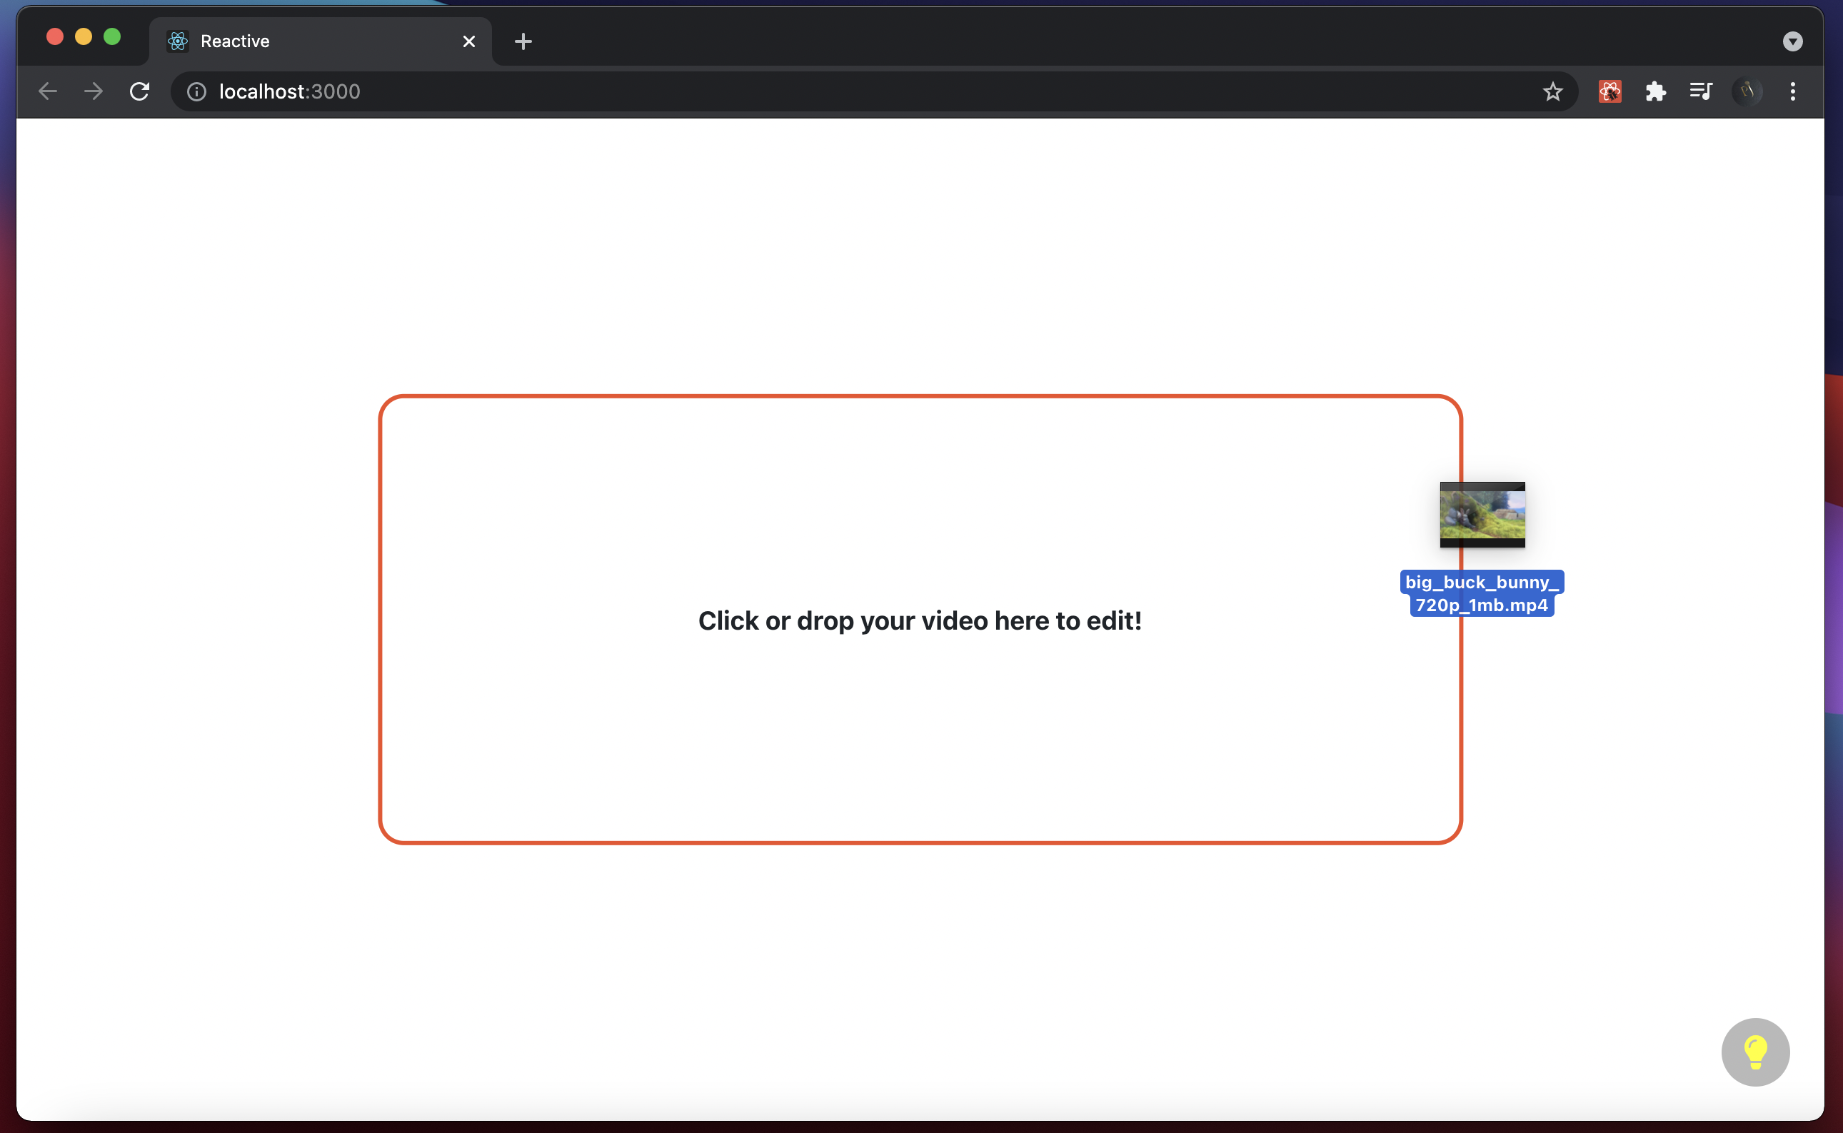This screenshot has height=1133, width=1843.
Task: Open Chrome three-dot menu
Action: click(1793, 91)
